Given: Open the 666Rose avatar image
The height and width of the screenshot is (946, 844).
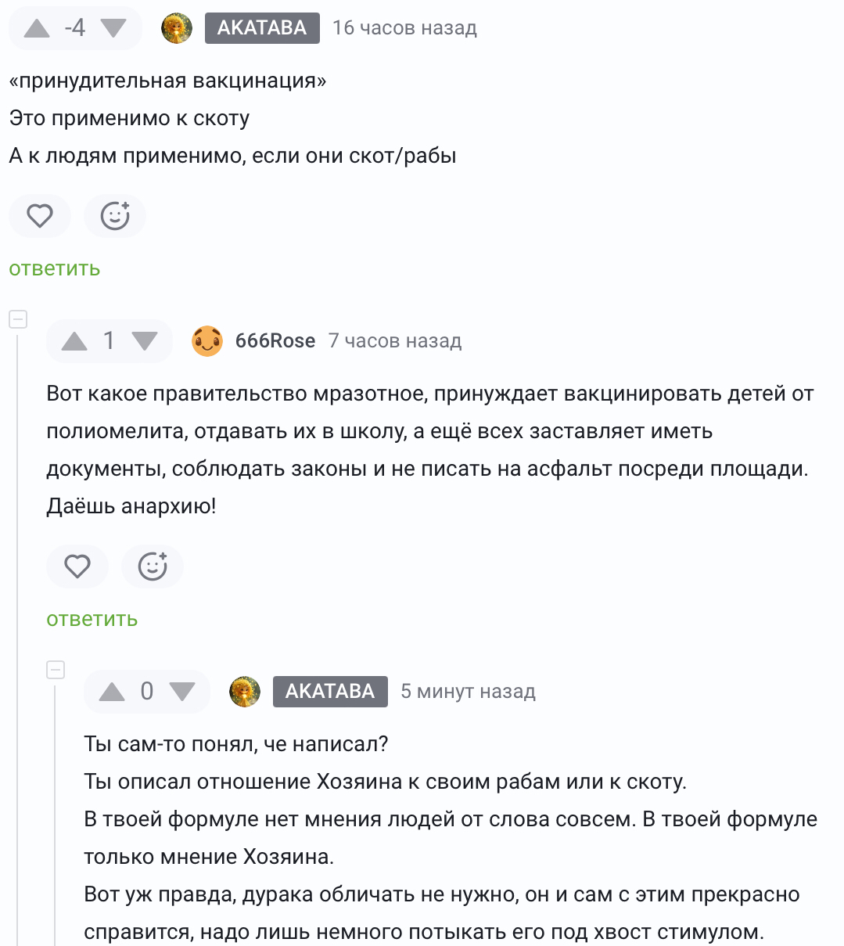Looking at the screenshot, I should click(x=207, y=341).
